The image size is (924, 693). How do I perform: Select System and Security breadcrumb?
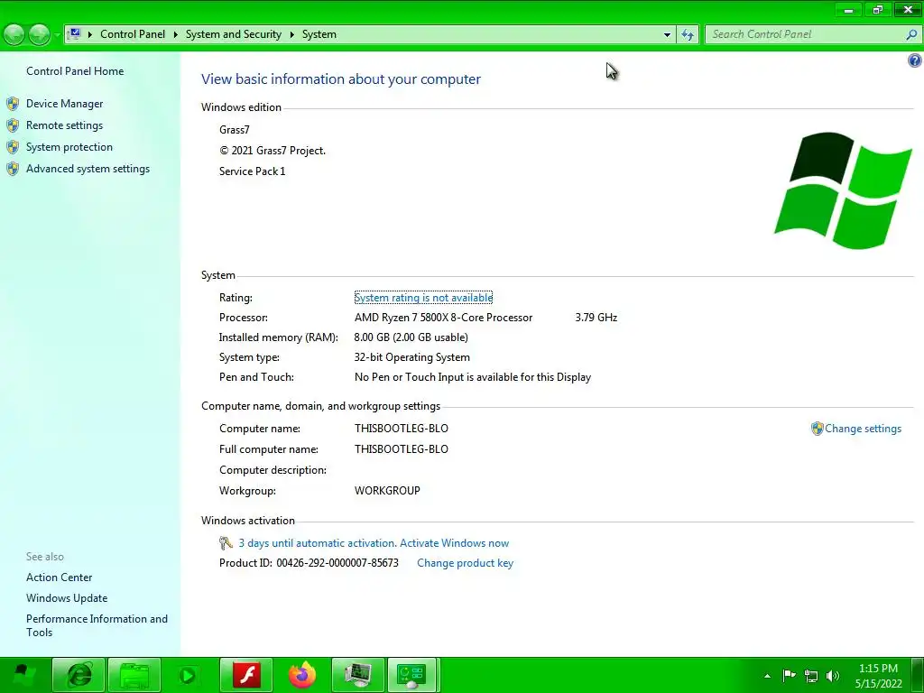[234, 34]
